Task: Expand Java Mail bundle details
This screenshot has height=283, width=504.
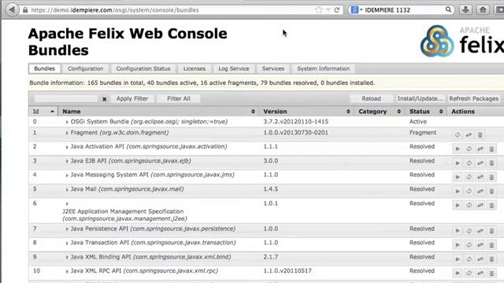Action: (x=67, y=189)
